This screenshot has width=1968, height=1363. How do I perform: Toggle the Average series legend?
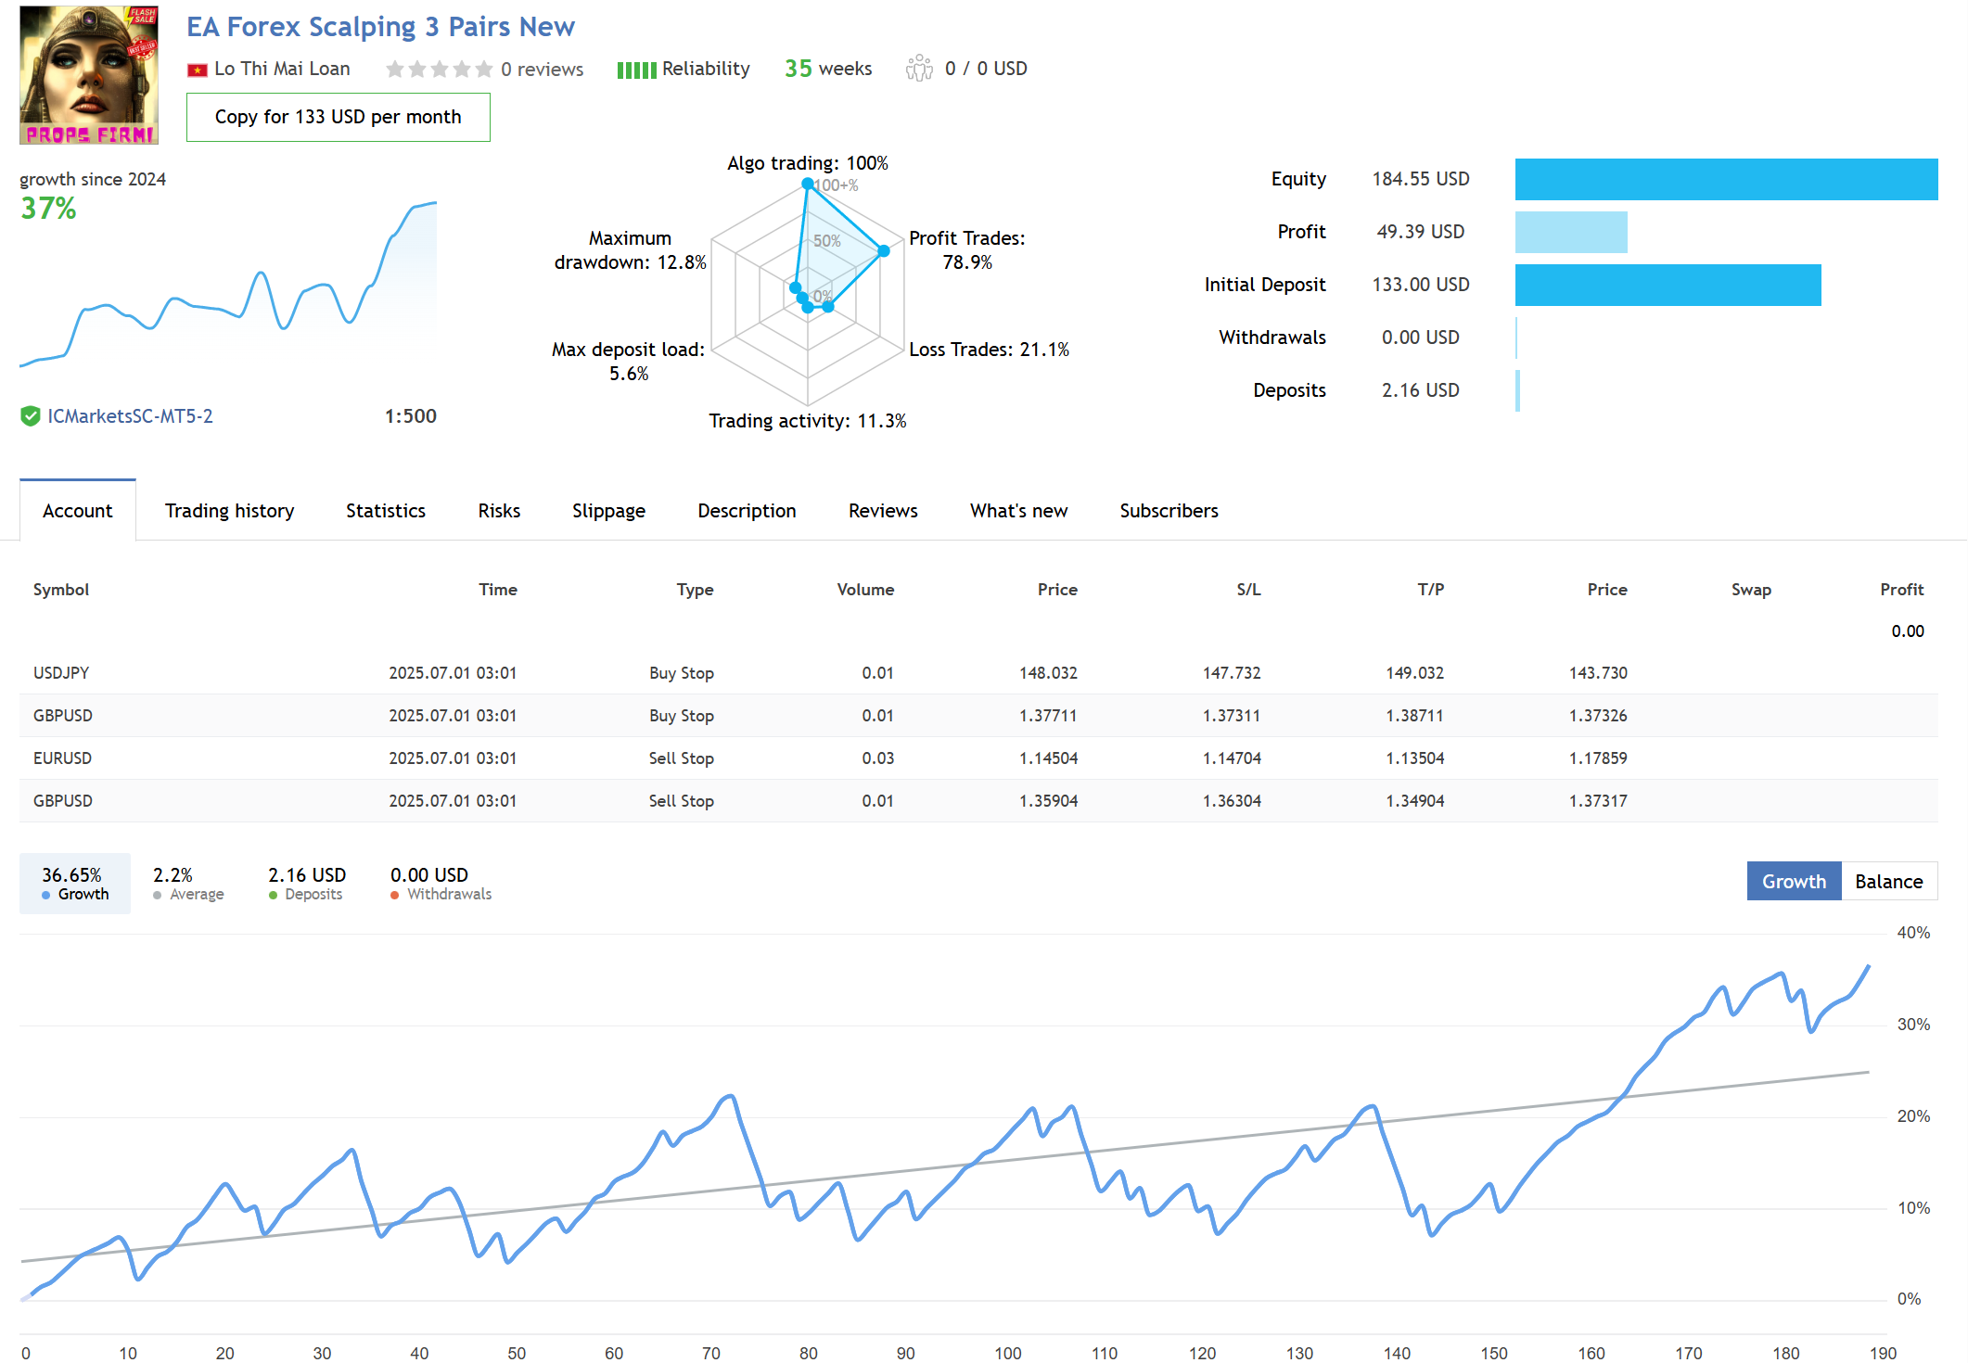188,884
